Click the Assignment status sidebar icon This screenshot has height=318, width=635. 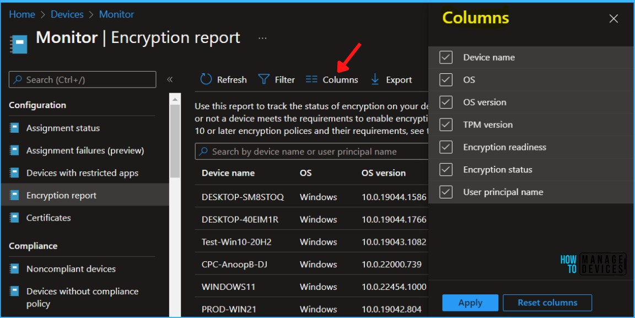click(x=14, y=128)
